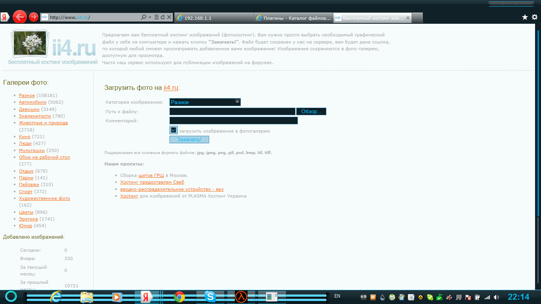Image resolution: width=541 pixels, height=304 pixels.
Task: Open the Знаменитости gallery link
Action: click(x=35, y=116)
